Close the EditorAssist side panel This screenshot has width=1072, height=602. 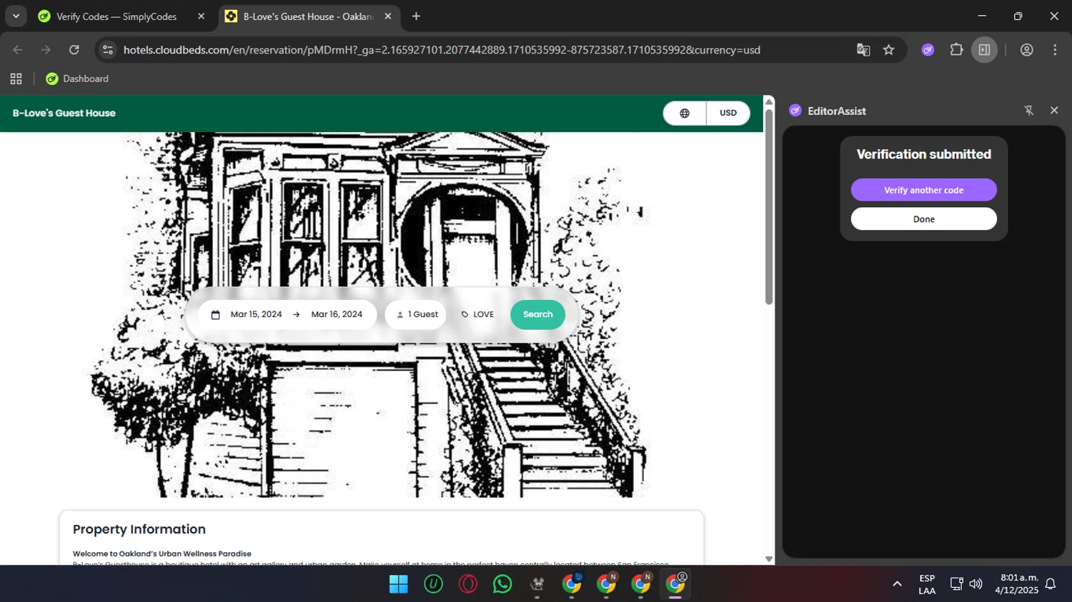1054,111
